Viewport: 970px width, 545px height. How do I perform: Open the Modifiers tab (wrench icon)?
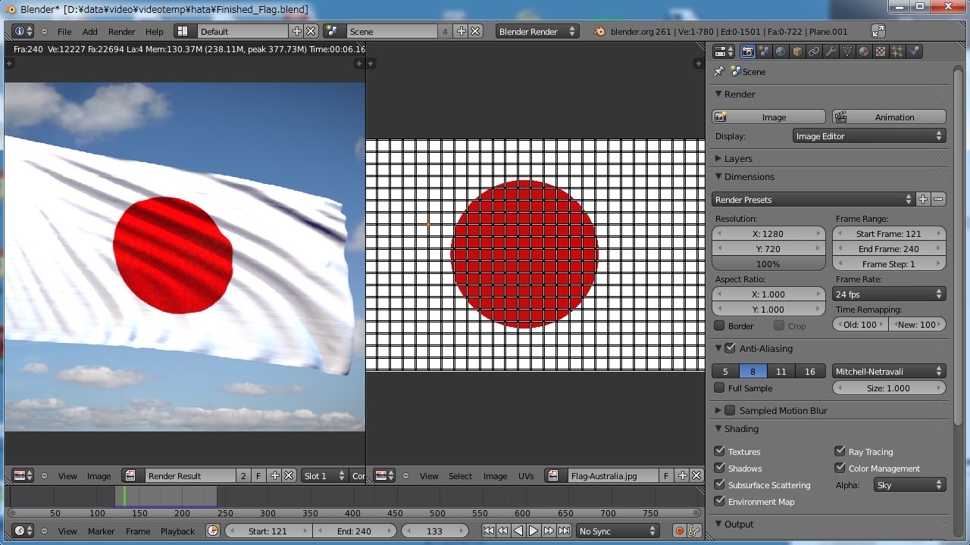831,51
